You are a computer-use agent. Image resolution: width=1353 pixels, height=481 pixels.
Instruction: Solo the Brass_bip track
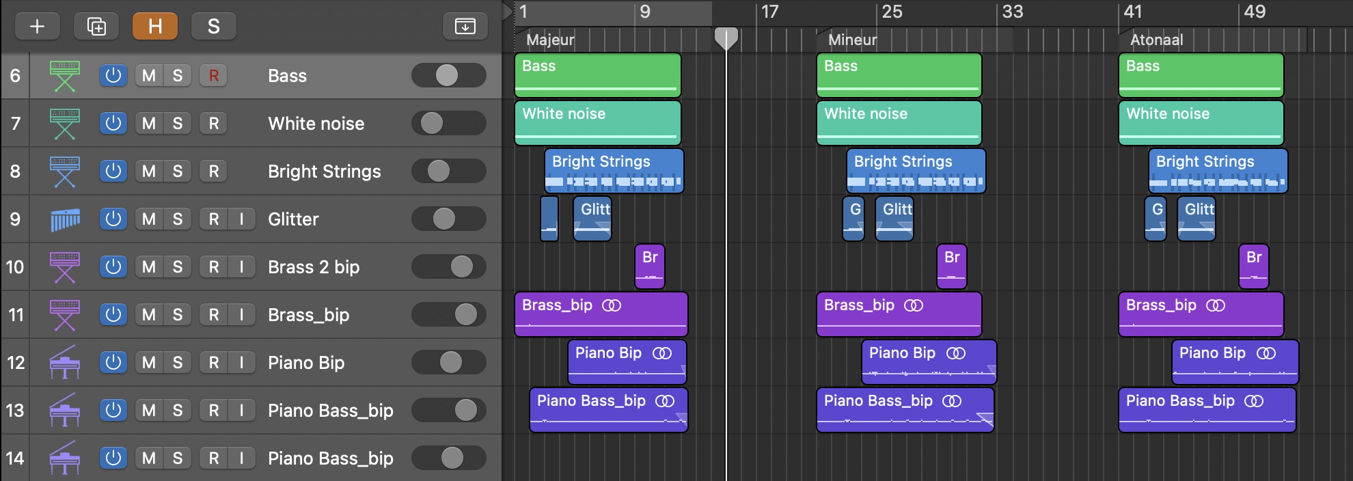click(x=178, y=315)
